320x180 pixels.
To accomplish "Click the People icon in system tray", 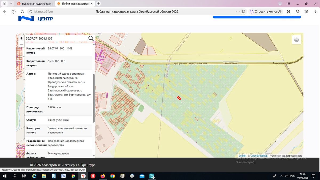I will pyautogui.click(x=274, y=176).
